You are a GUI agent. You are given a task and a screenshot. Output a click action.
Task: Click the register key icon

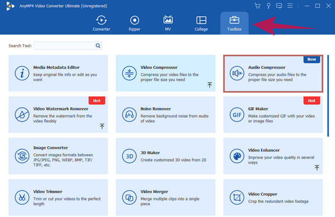(269, 6)
